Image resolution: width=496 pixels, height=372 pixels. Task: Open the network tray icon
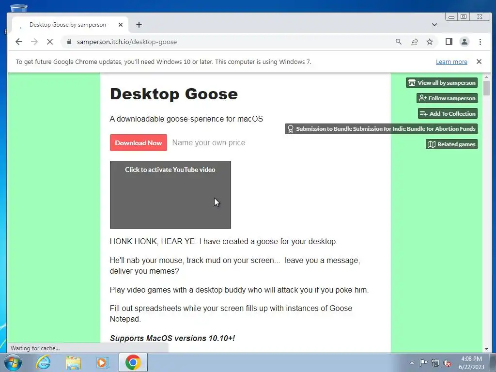pos(435,363)
